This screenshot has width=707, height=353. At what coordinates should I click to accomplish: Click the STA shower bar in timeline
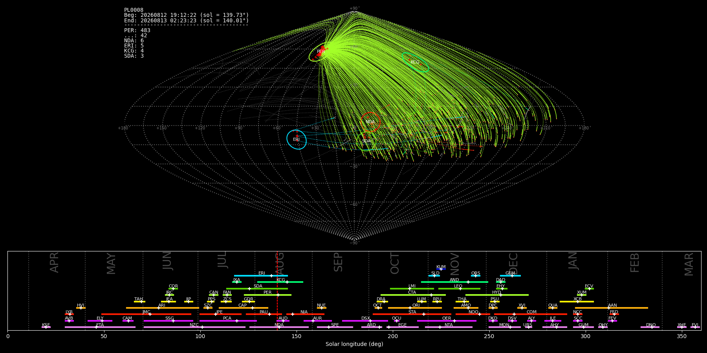pyautogui.click(x=412, y=314)
